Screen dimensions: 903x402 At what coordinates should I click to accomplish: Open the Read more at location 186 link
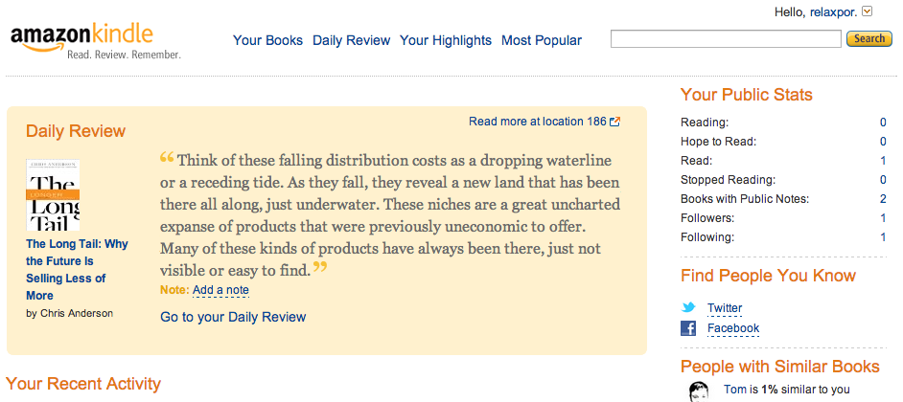pos(537,122)
